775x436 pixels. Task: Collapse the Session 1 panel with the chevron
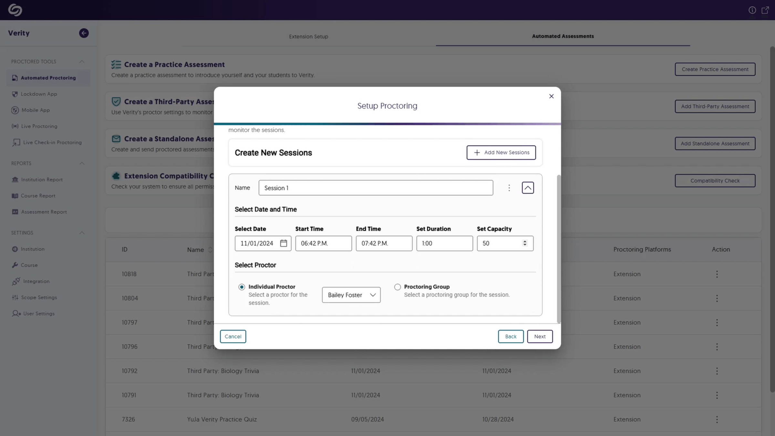528,188
